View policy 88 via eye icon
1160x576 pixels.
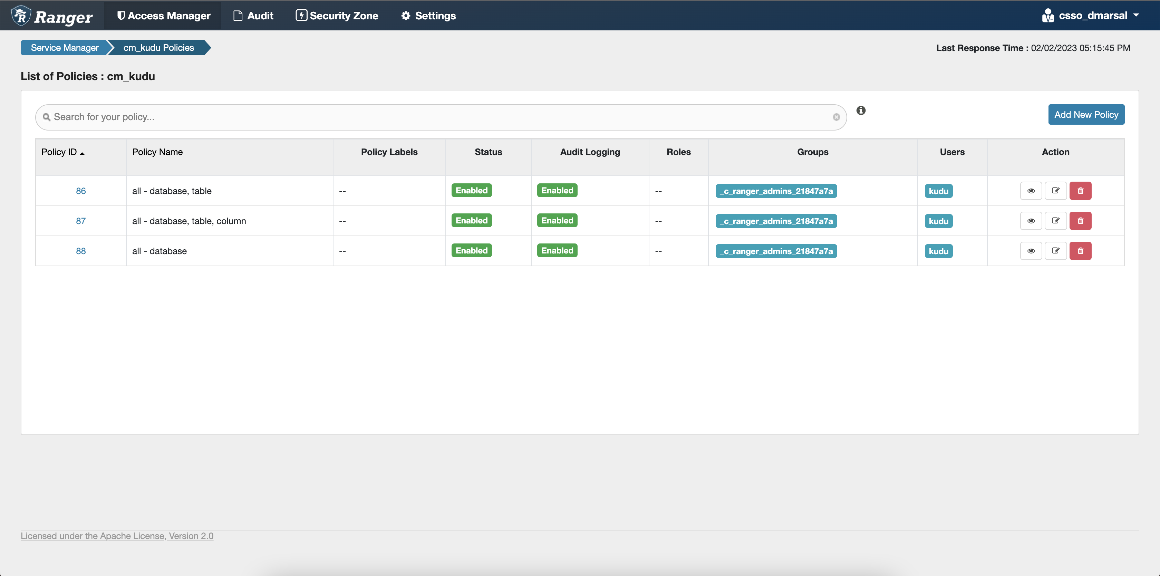pyautogui.click(x=1030, y=251)
